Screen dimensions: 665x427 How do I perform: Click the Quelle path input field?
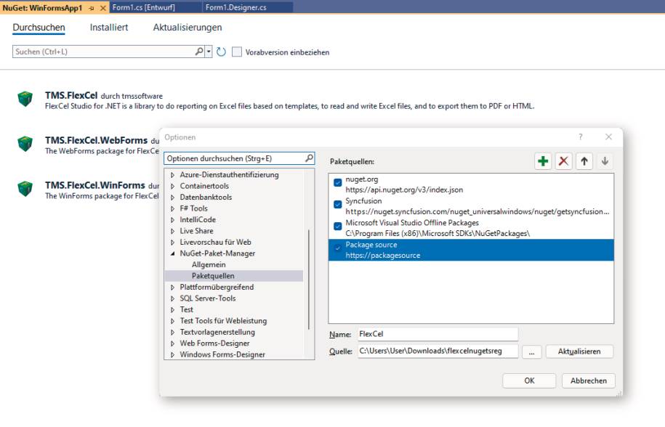[x=438, y=351]
